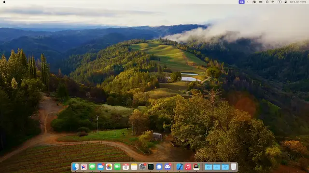The width and height of the screenshot is (309, 173).
Task: Click the date and time Sat 6 Jan
Action: click(x=298, y=2)
